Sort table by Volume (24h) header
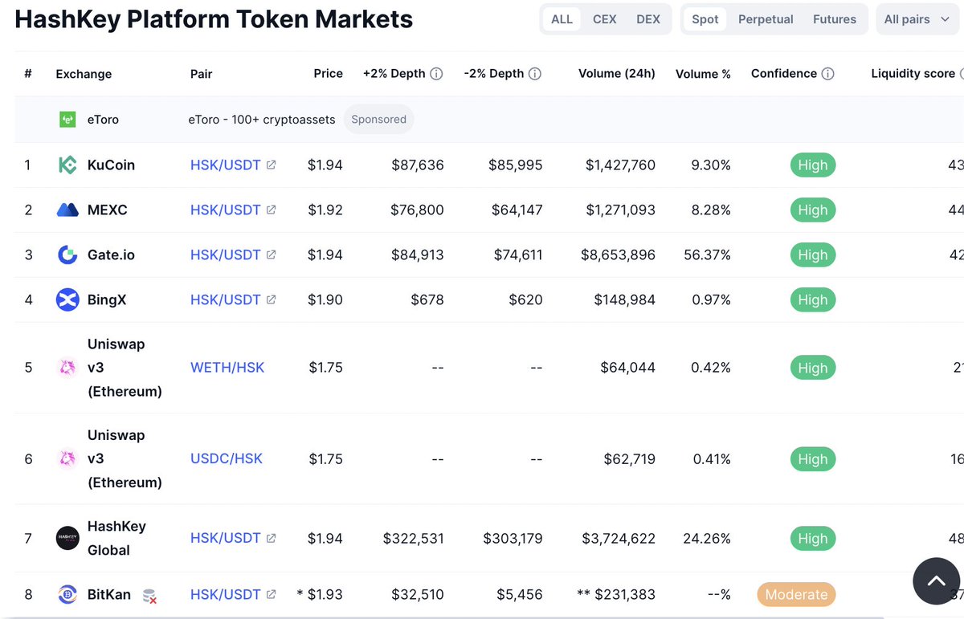964x619 pixels. [617, 73]
